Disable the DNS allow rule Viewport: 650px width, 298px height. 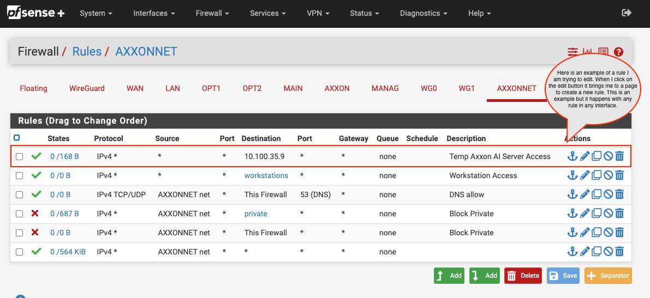point(608,194)
